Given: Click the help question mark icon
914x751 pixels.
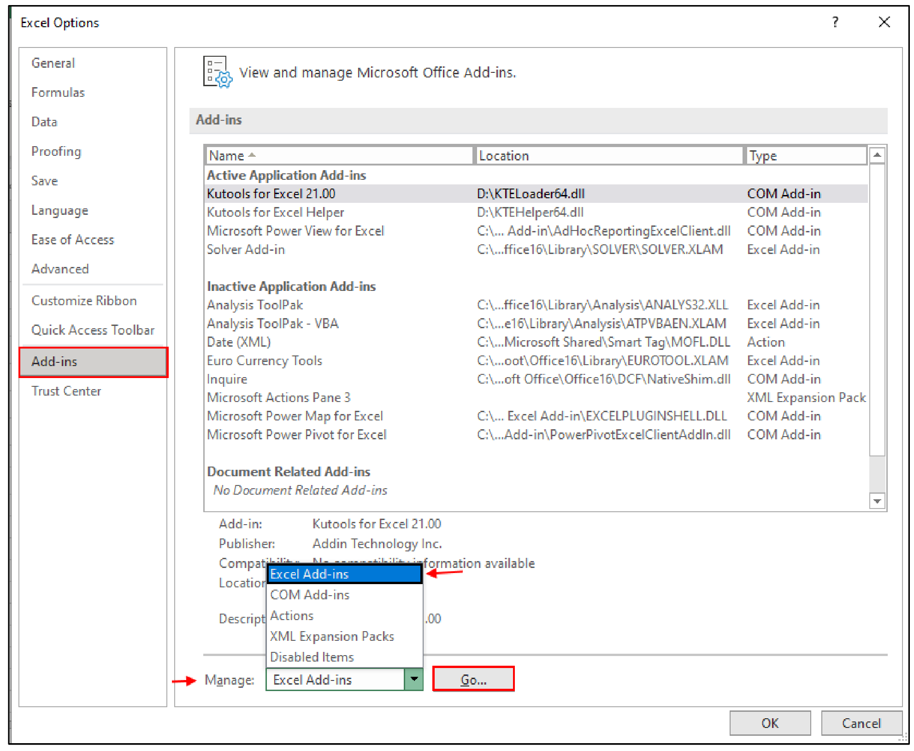Looking at the screenshot, I should (835, 22).
